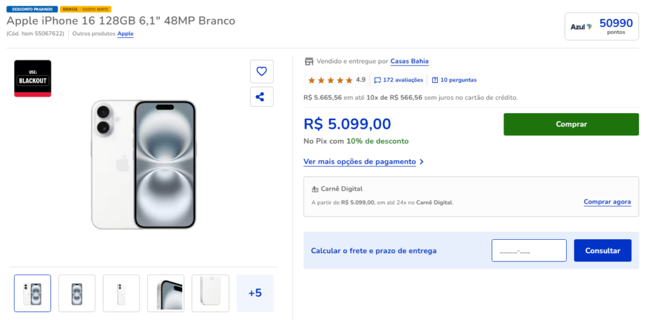647x320 pixels.
Task: Click the BLACKOUT promo badge
Action: (x=33, y=78)
